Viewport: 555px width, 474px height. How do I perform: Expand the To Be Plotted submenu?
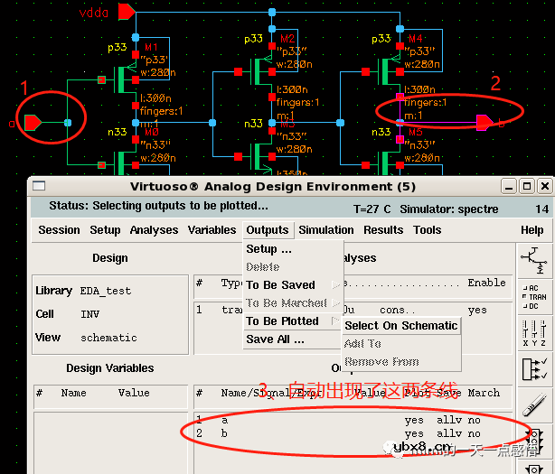pos(282,321)
